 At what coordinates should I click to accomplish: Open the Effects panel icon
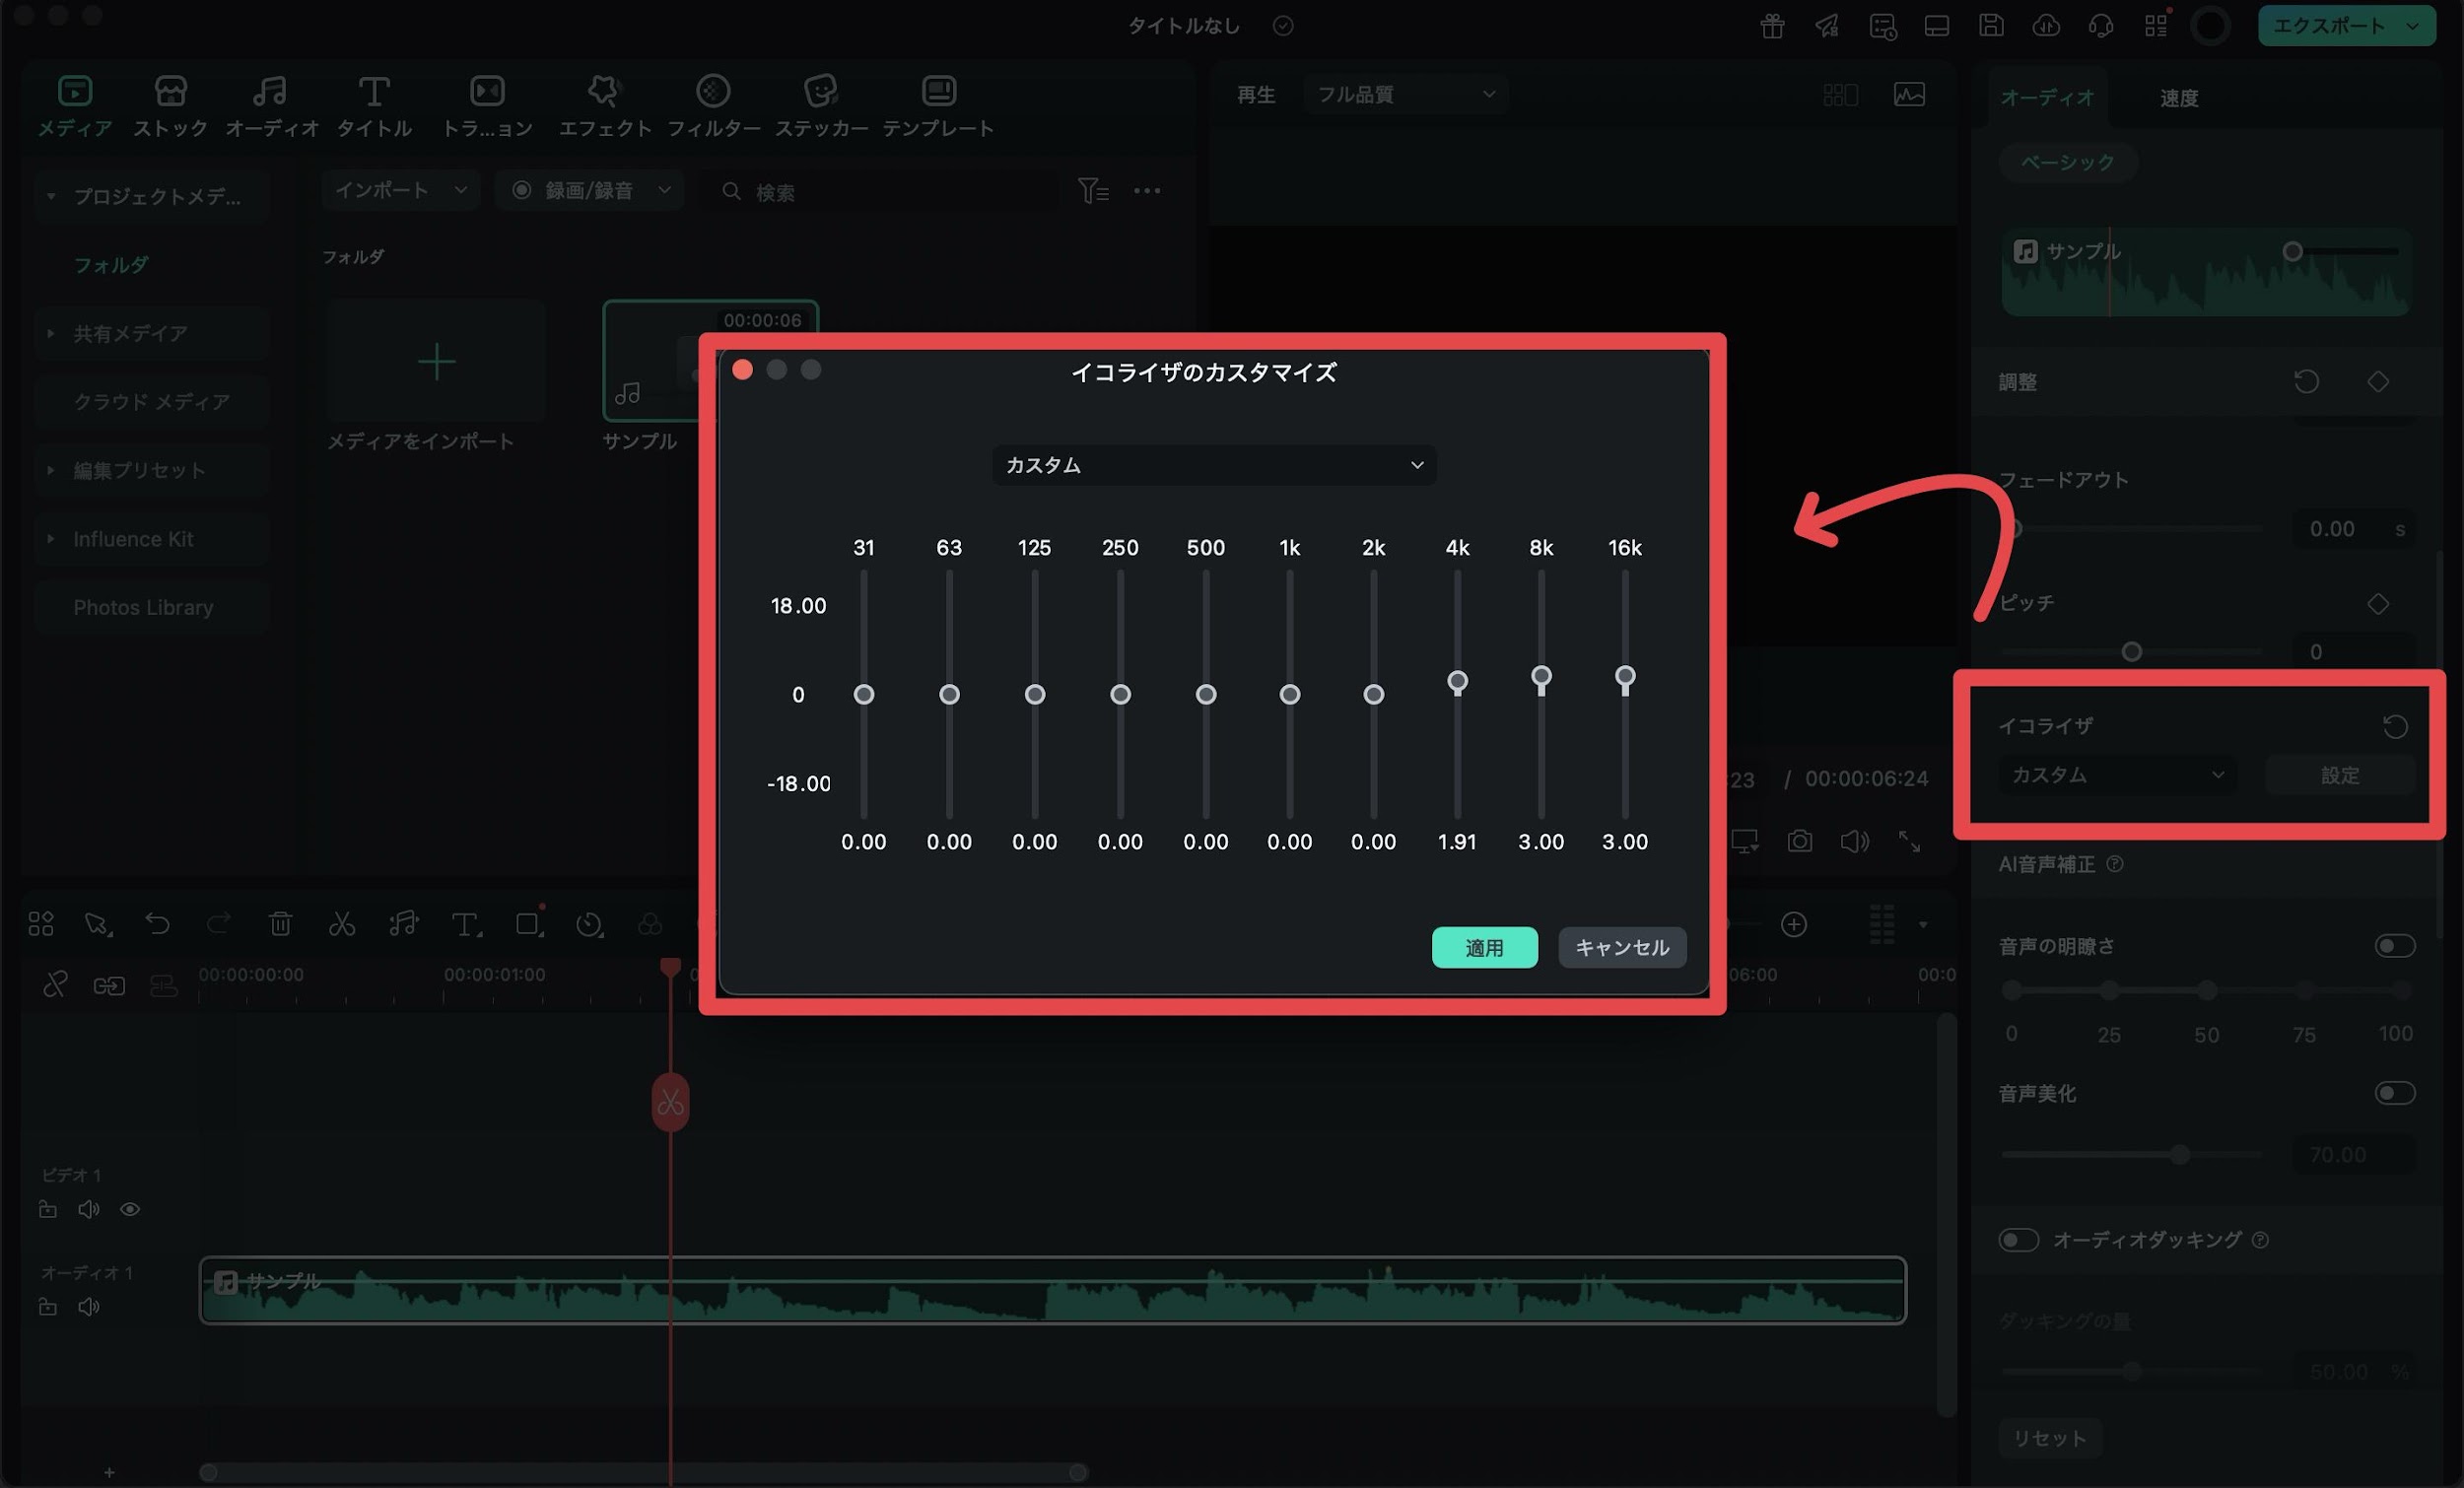[604, 92]
